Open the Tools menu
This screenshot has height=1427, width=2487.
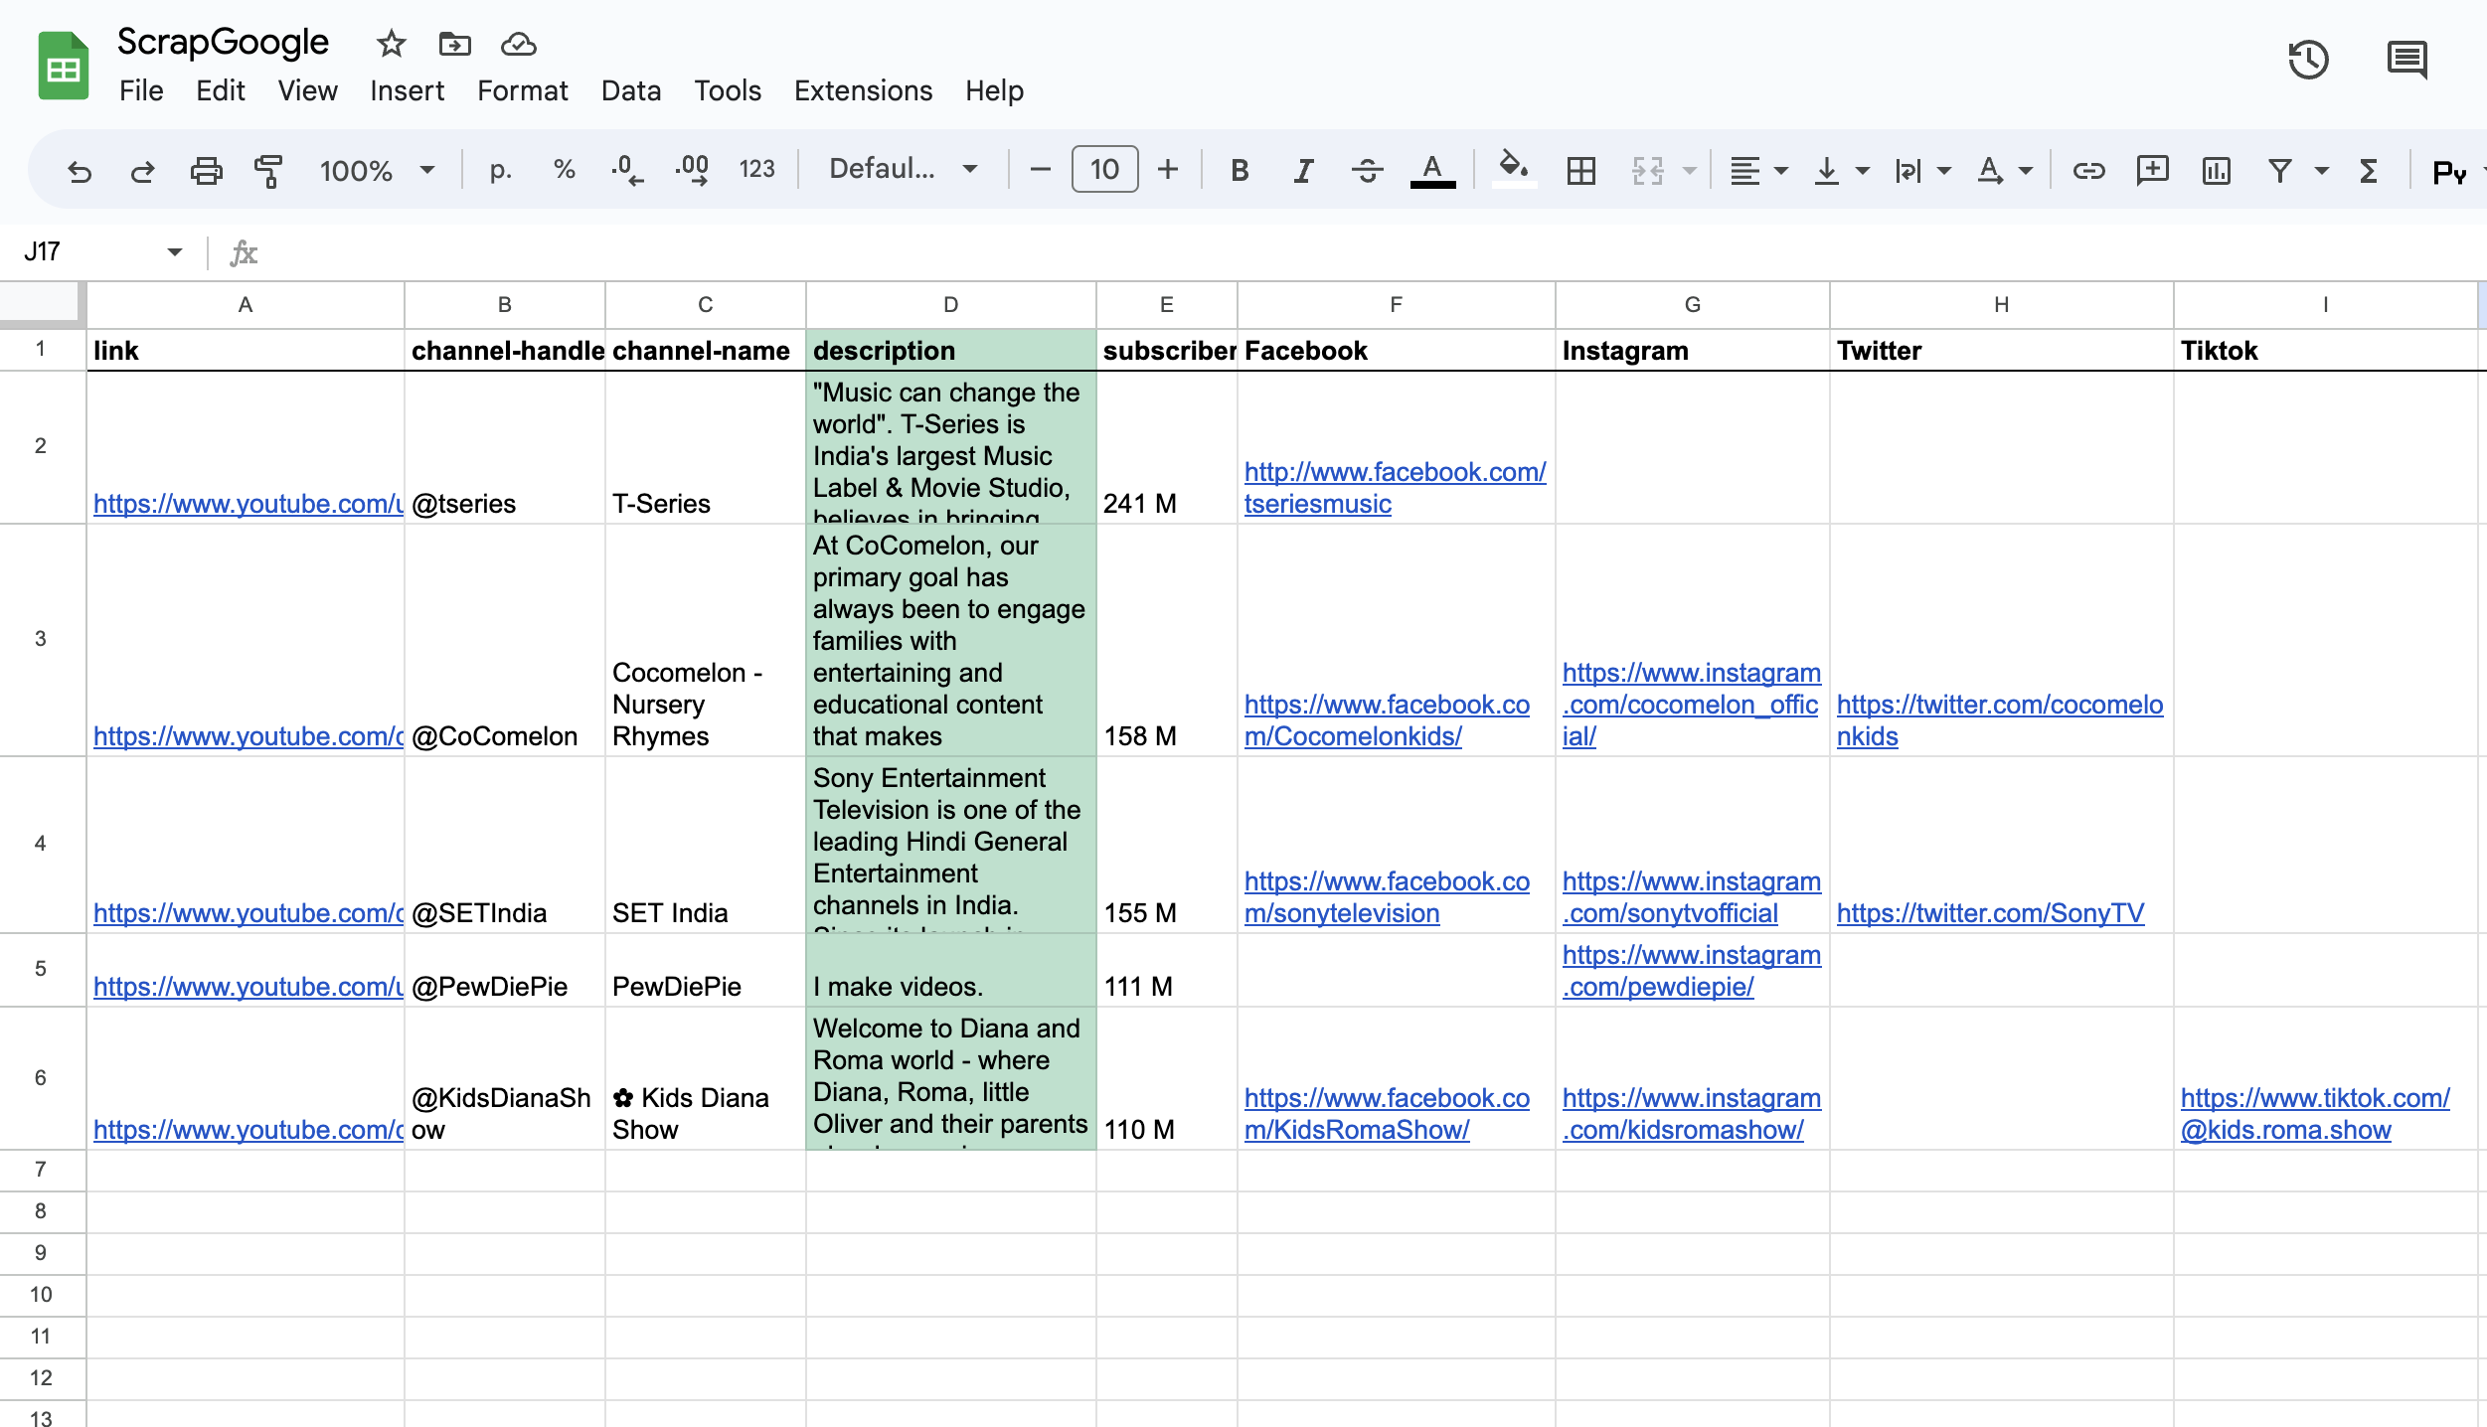coord(728,90)
